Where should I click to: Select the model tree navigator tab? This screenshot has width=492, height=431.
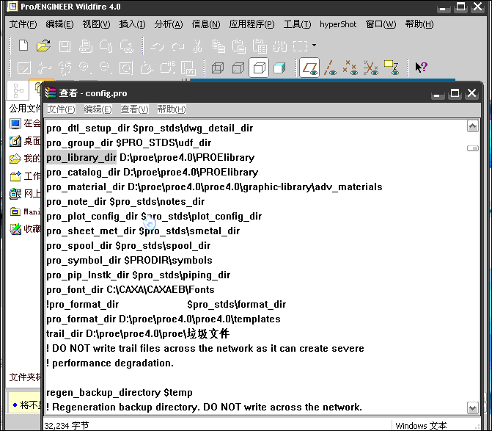(x=18, y=90)
